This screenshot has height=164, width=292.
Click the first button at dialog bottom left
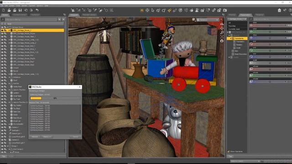(x=35, y=137)
